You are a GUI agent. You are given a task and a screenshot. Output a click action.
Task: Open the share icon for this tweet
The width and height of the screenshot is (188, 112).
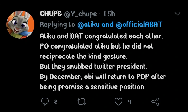[155, 102]
